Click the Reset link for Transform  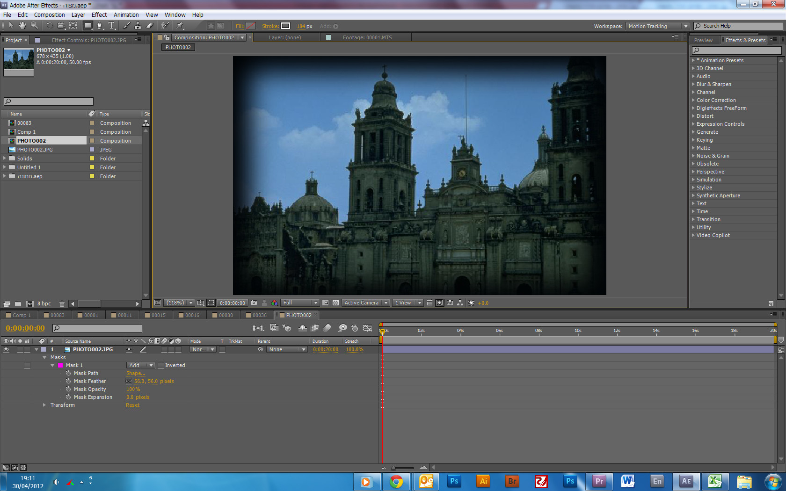(132, 405)
